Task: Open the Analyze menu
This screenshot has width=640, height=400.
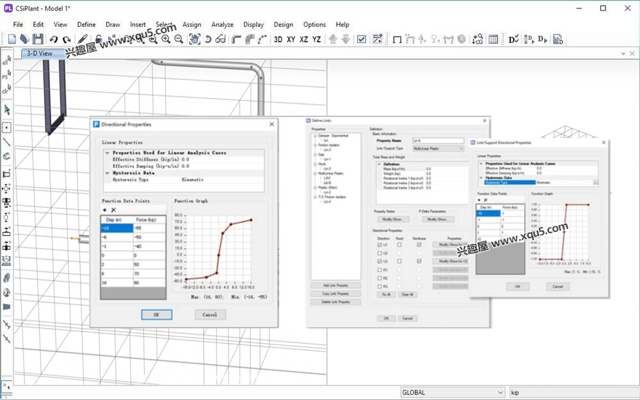Action: (x=223, y=24)
